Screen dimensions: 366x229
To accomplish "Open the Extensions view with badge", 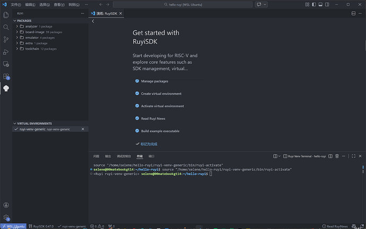I will pos(6,77).
